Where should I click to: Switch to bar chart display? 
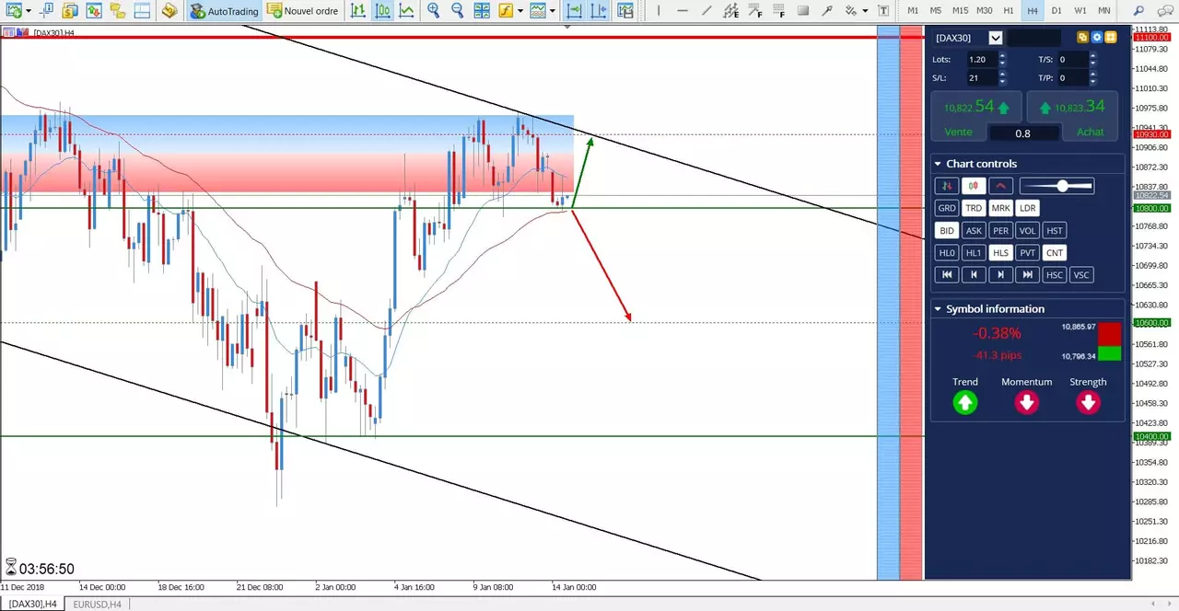pos(357,11)
